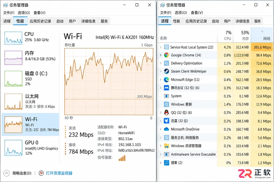Switch to 进程 tab in left window
Screen dimensions: 274x182
7,21
